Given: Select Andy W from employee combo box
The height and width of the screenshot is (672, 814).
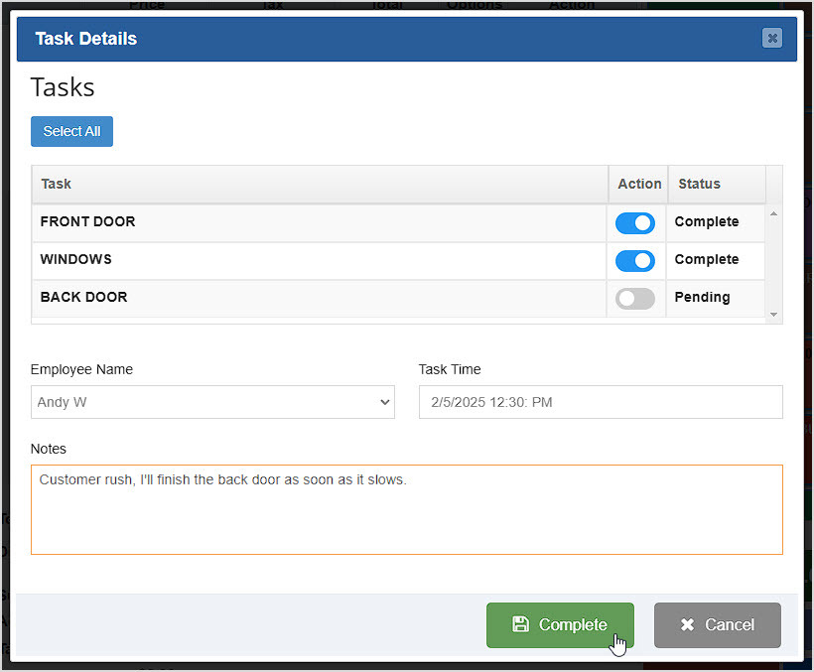Looking at the screenshot, I should tap(212, 402).
